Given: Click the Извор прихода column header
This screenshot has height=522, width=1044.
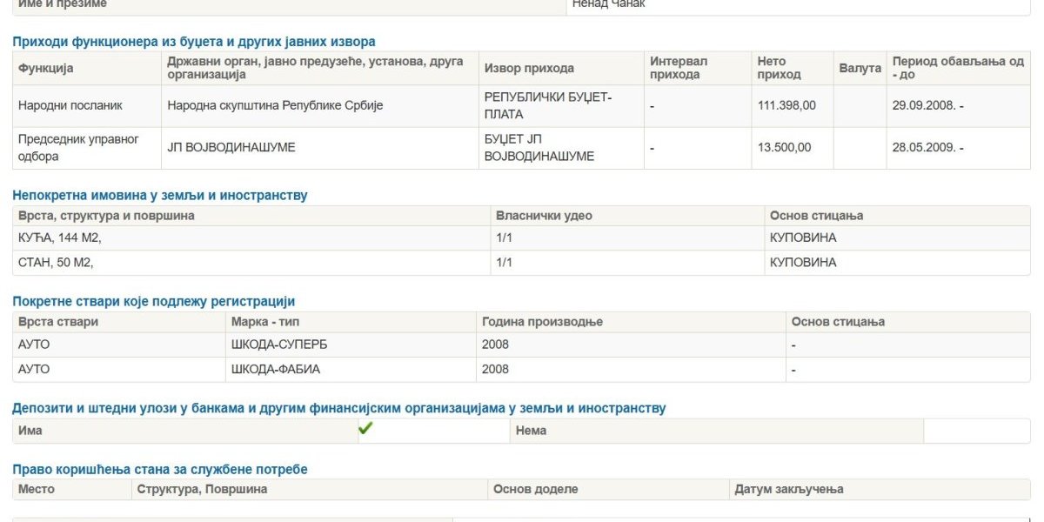Looking at the screenshot, I should tap(529, 68).
